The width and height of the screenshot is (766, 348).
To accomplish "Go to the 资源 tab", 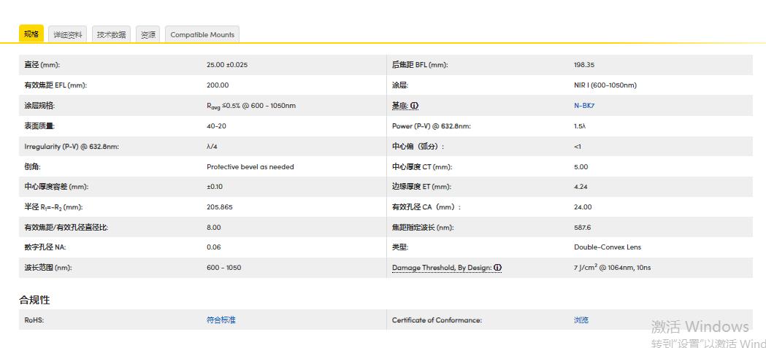I will [148, 35].
